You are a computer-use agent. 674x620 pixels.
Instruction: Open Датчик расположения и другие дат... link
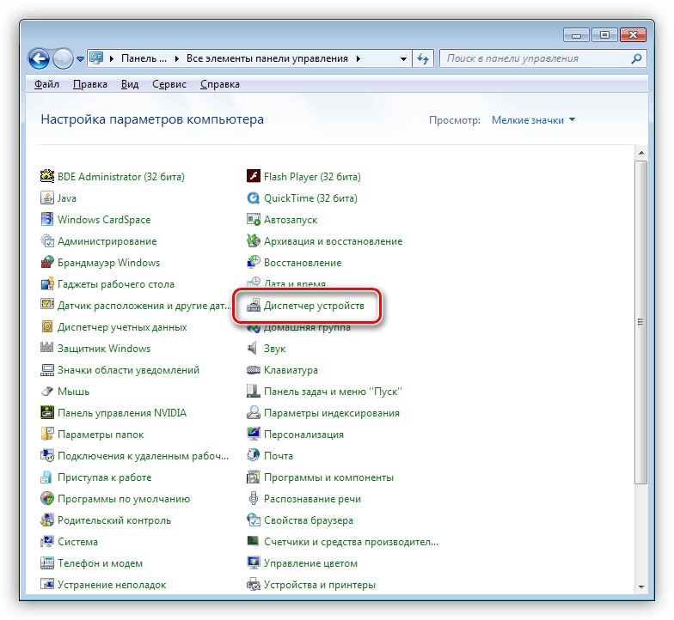[144, 306]
